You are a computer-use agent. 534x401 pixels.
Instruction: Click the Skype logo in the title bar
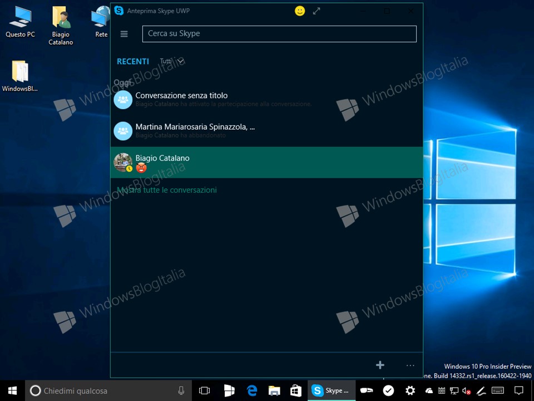[119, 11]
